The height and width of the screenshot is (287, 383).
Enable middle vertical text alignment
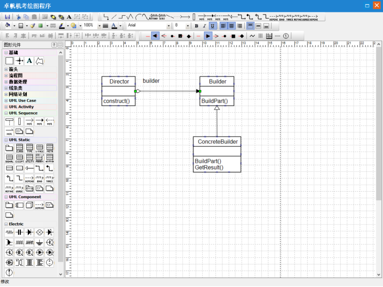pos(258,26)
